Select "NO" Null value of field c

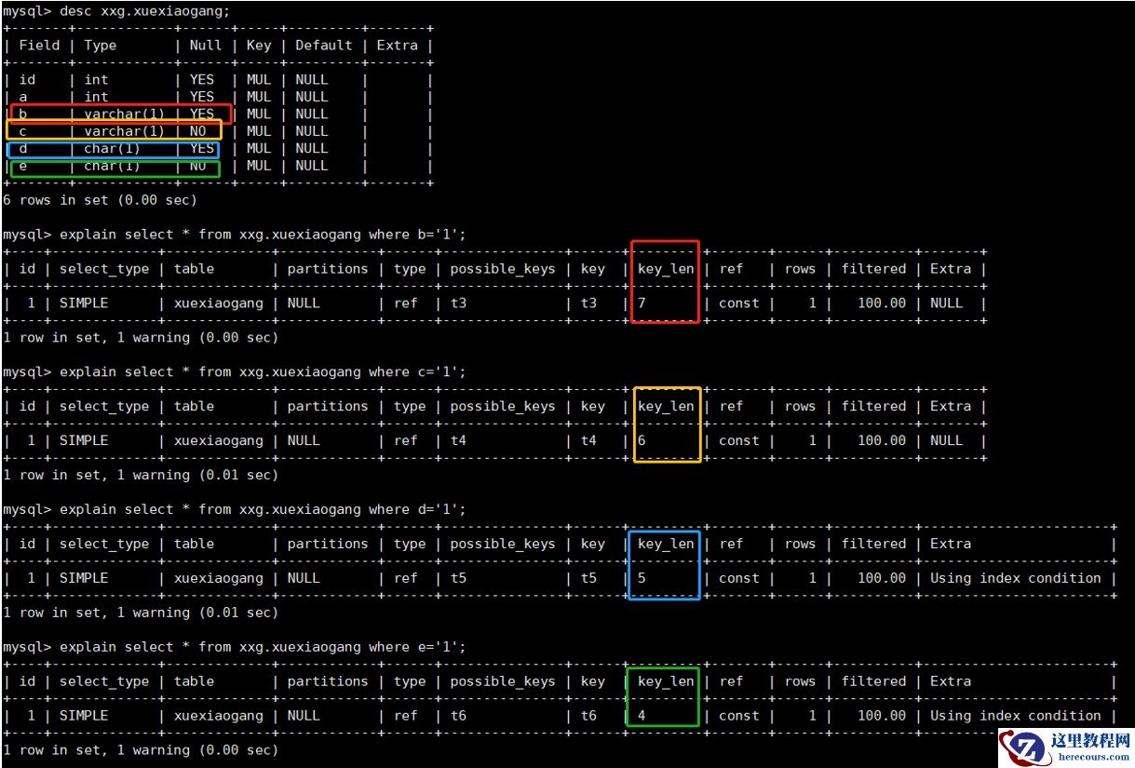pyautogui.click(x=197, y=131)
